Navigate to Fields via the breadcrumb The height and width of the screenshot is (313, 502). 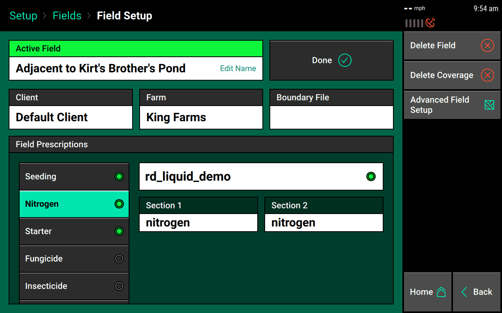pyautogui.click(x=67, y=16)
